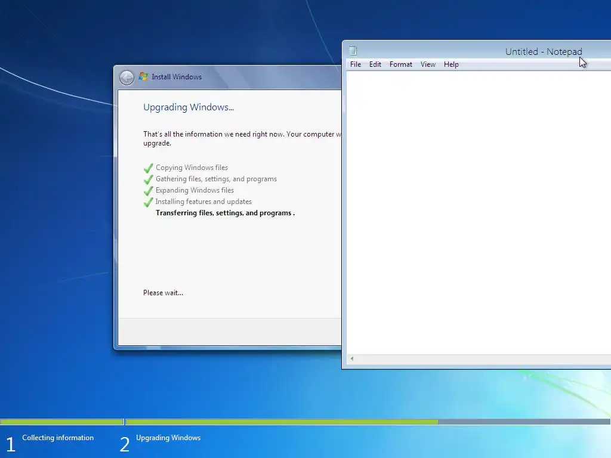Open the View menu in Notepad
The width and height of the screenshot is (611, 458).
(x=428, y=64)
